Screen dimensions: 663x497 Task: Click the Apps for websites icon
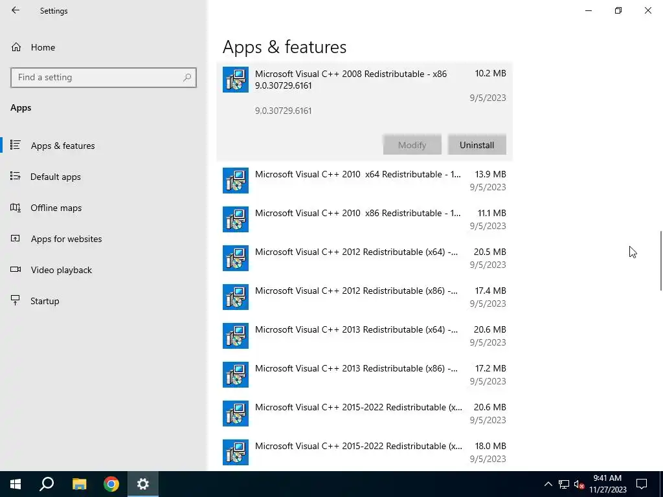pyautogui.click(x=16, y=238)
